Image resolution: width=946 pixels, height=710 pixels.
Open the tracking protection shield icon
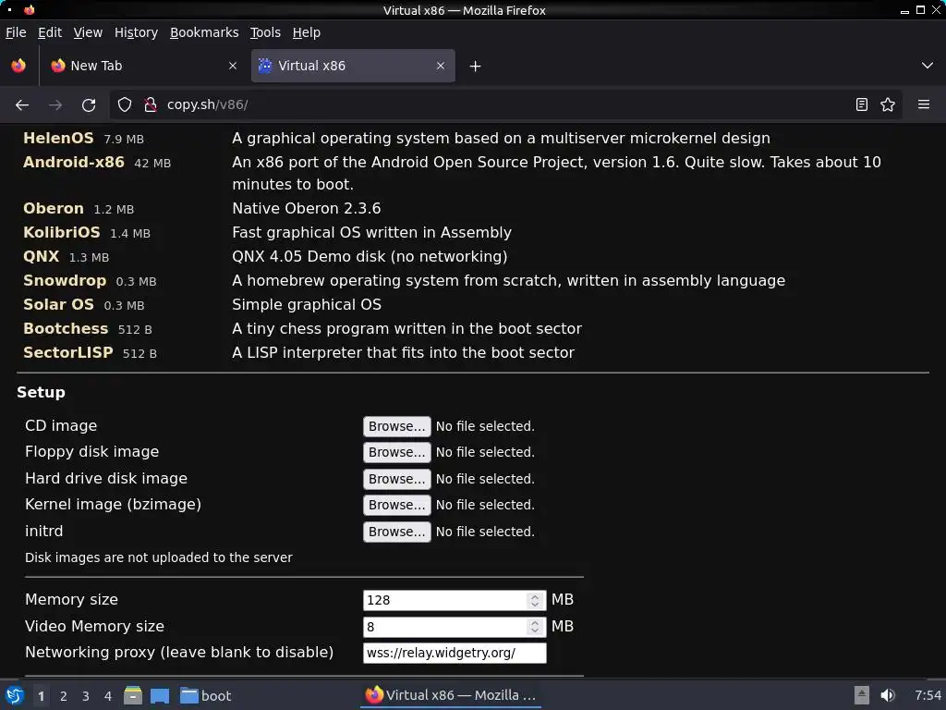click(125, 105)
